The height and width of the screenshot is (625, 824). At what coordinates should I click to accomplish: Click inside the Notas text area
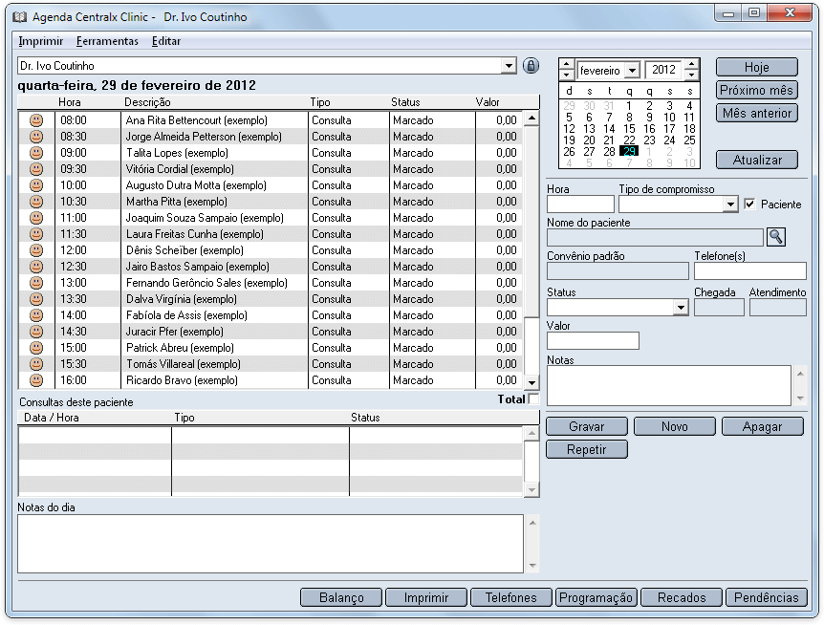click(669, 385)
